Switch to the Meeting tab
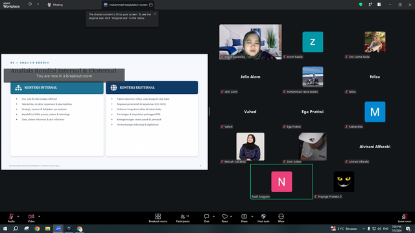 [55, 5]
